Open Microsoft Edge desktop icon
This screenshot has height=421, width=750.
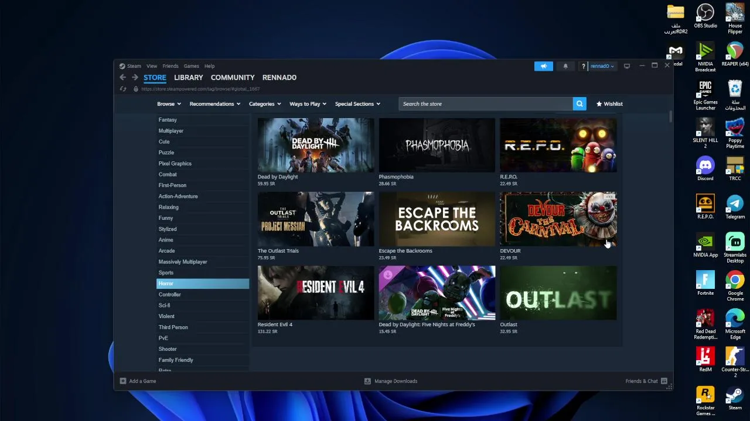point(735,324)
